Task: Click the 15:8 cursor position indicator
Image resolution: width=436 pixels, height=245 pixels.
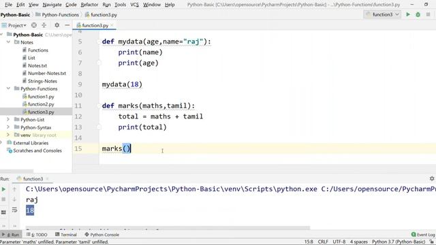Action: 309,242
